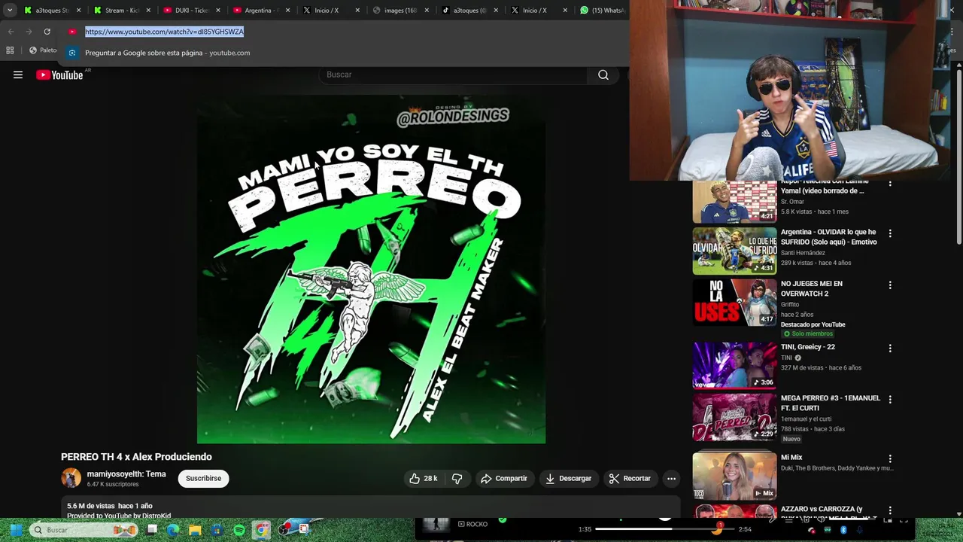The height and width of the screenshot is (542, 963).
Task: Click the Google Lens icon in suggestion row
Action: tap(71, 53)
